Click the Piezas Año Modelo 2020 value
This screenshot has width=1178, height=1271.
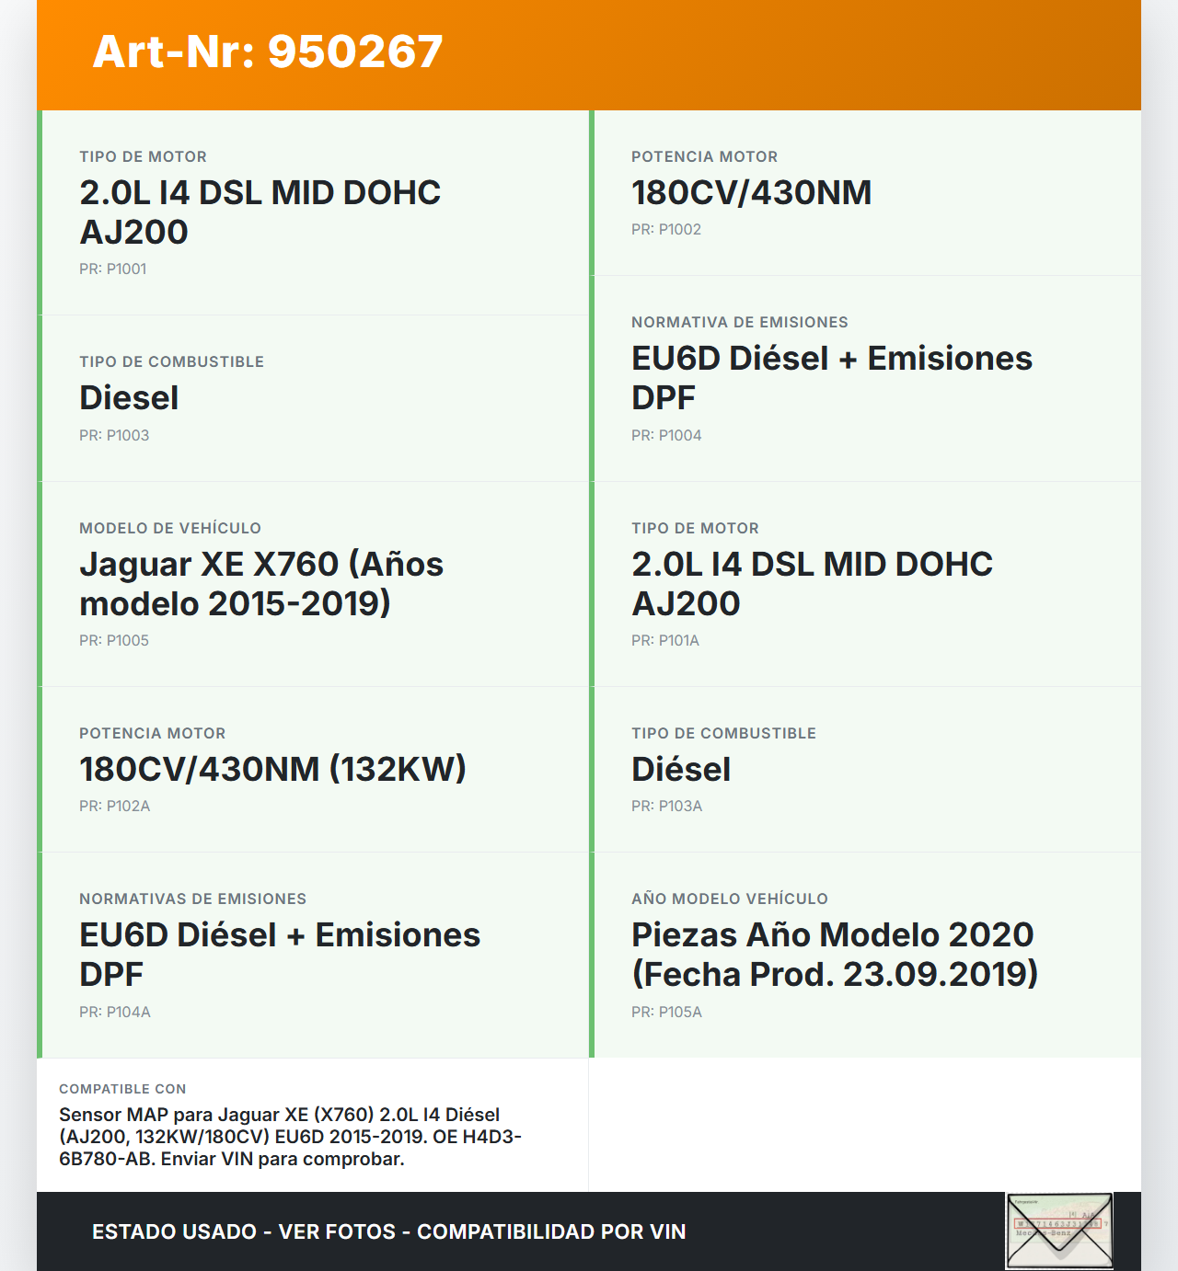coord(834,955)
